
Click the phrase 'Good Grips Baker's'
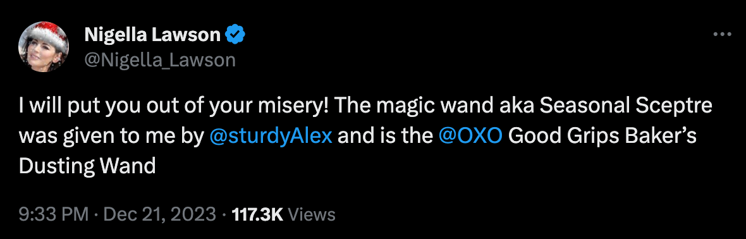point(602,137)
